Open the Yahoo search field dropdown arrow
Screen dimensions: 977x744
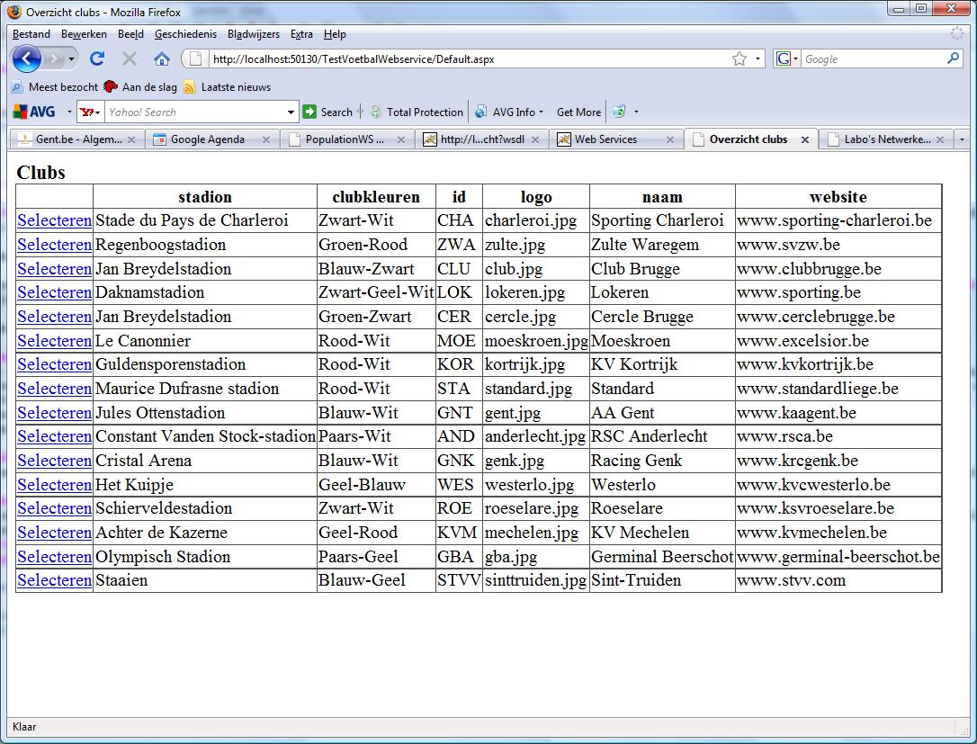coord(291,112)
